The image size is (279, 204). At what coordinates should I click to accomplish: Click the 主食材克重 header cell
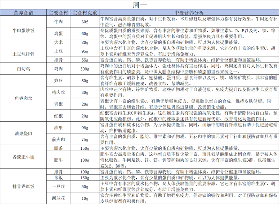tap(85, 13)
